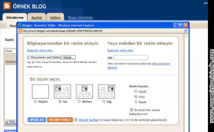The width and height of the screenshot is (214, 132).
Task: Click the popup URL address text
Action: click(x=62, y=31)
